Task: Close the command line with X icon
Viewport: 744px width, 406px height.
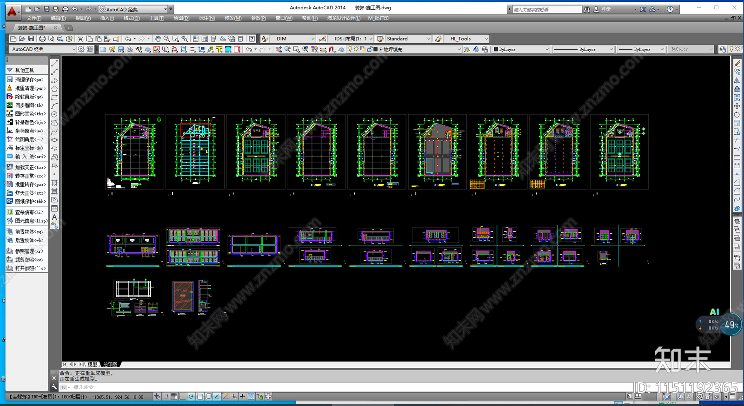Action: 54,378
